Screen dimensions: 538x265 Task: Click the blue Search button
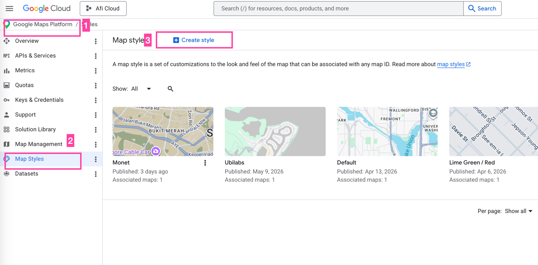tap(482, 9)
